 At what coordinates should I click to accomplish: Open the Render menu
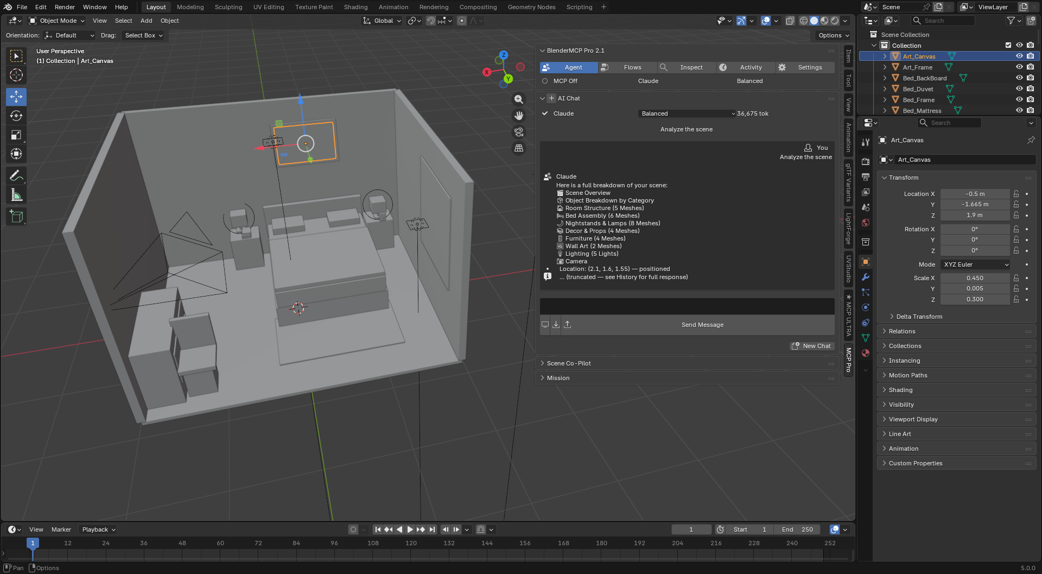pos(65,7)
